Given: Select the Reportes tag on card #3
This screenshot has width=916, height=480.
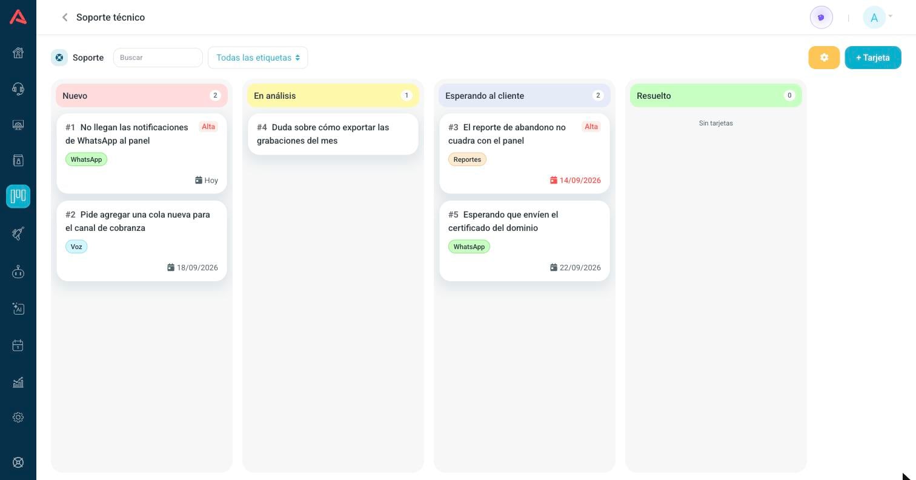Looking at the screenshot, I should pos(467,159).
